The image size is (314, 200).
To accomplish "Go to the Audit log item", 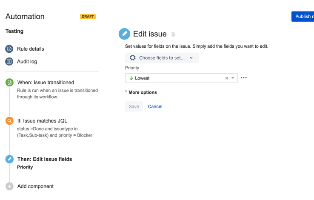I will pyautogui.click(x=27, y=61).
